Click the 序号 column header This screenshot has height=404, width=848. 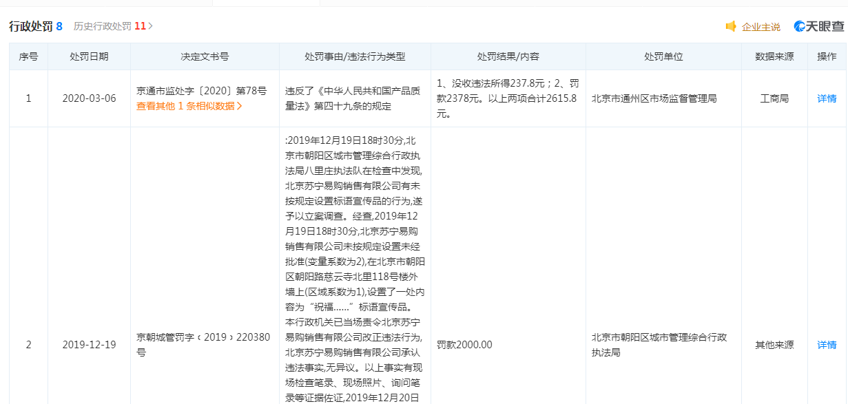click(28, 56)
